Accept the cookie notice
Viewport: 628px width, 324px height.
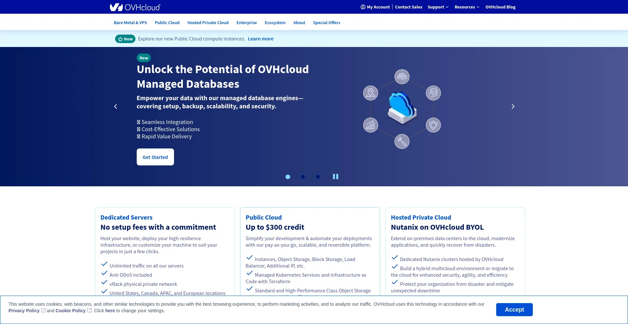point(514,310)
